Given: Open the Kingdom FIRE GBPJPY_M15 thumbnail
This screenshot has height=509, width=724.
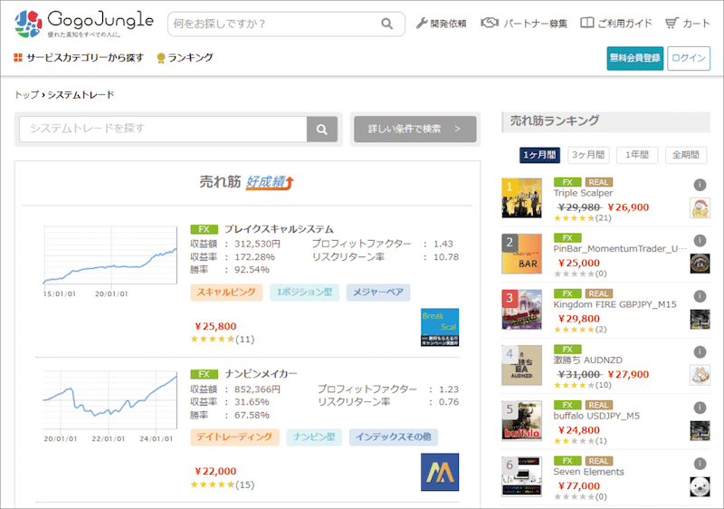Looking at the screenshot, I should 522,310.
